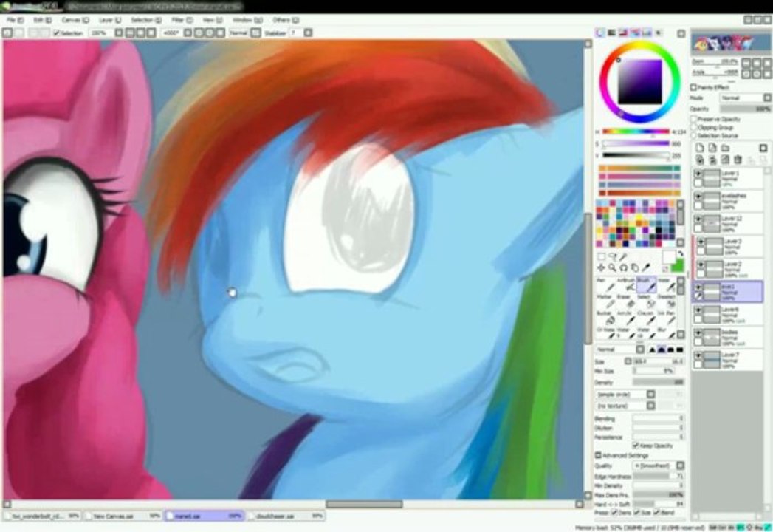Switch to cloudchaser.sai document tab
The width and height of the screenshot is (773, 532).
[286, 516]
